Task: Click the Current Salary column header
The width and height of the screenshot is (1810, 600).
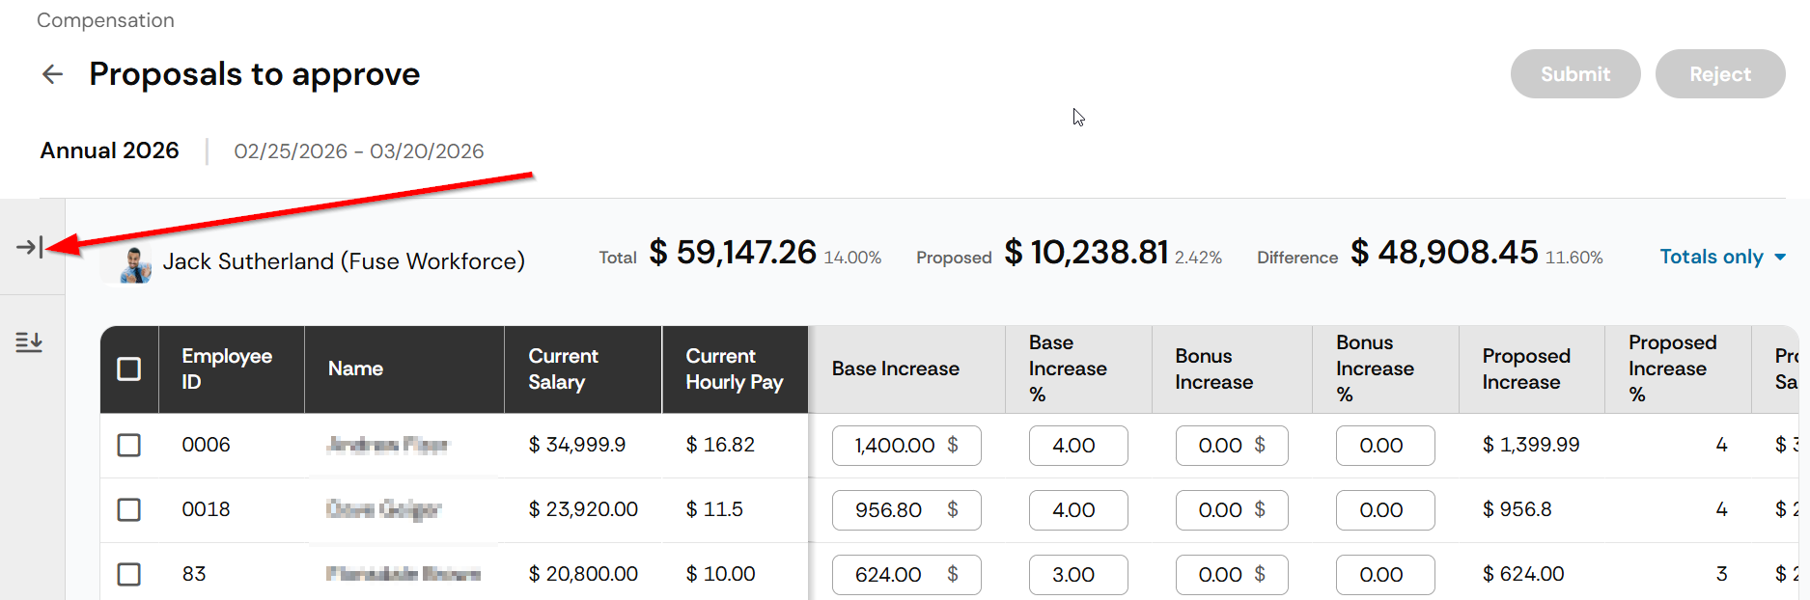Action: pos(564,369)
